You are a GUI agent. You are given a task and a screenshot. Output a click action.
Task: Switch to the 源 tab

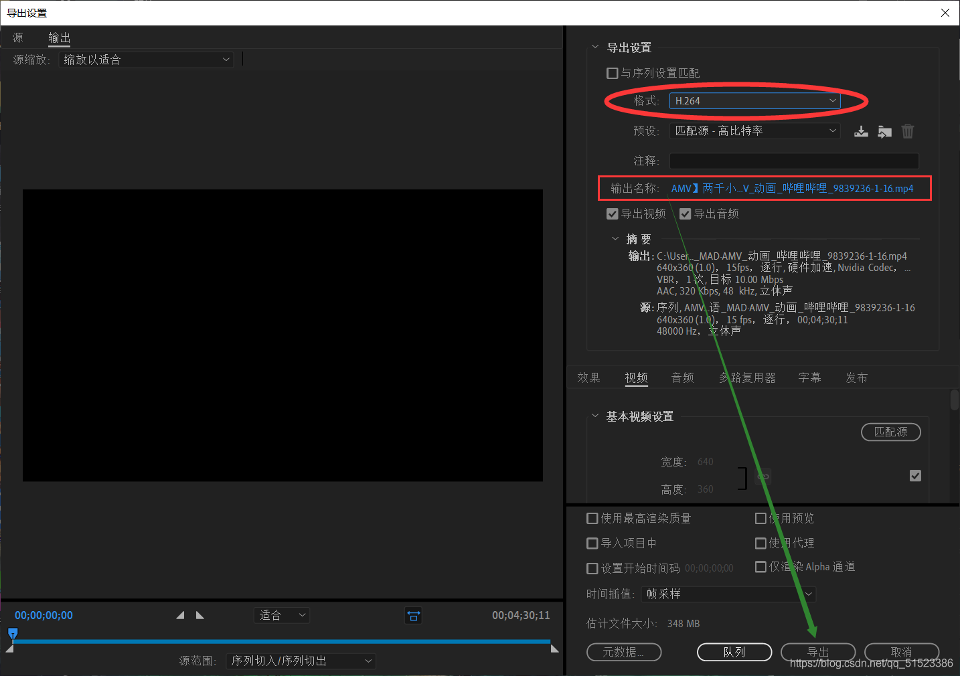click(x=18, y=37)
